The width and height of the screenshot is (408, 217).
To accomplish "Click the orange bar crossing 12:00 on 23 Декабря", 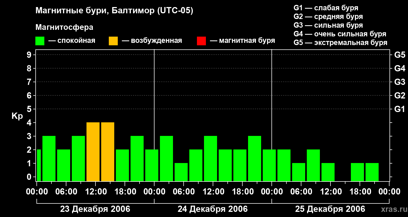I will point(93,152).
